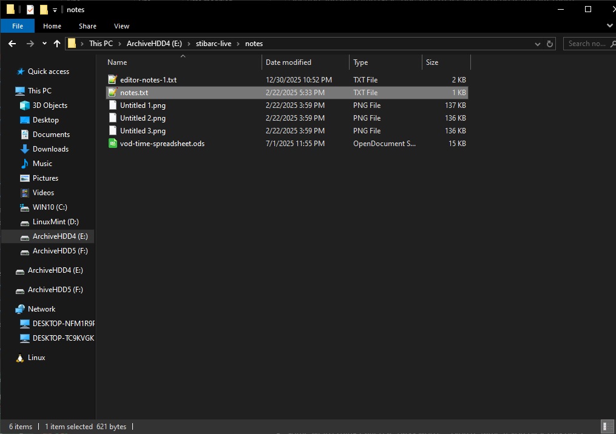Click the Properties icon in the title bar
Image resolution: width=616 pixels, height=434 pixels.
(30, 10)
